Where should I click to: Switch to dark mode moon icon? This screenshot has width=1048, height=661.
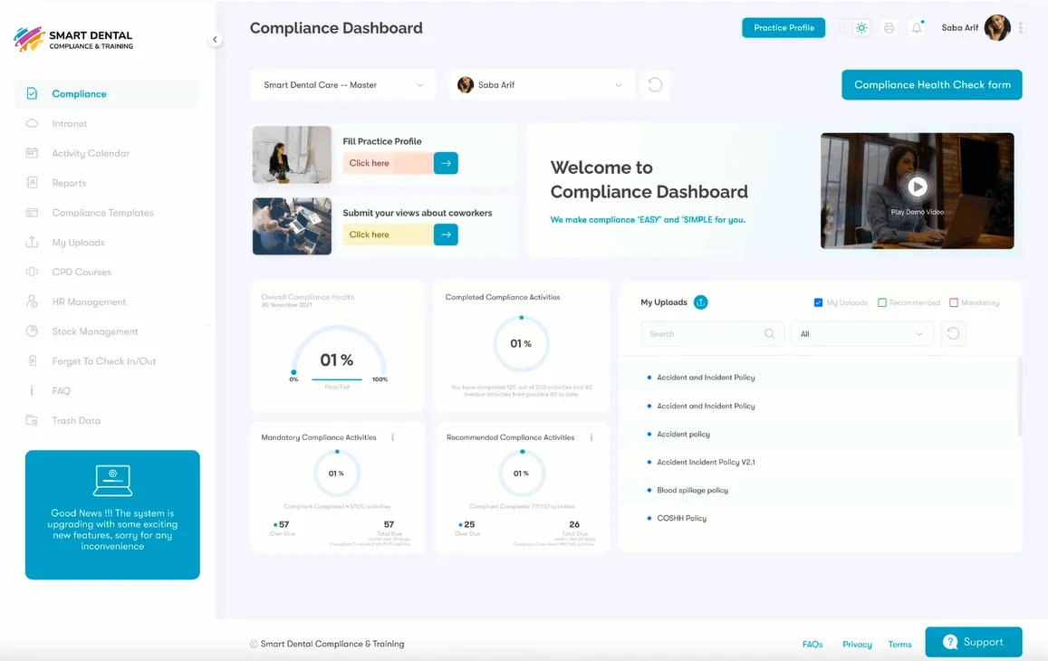coord(842,28)
